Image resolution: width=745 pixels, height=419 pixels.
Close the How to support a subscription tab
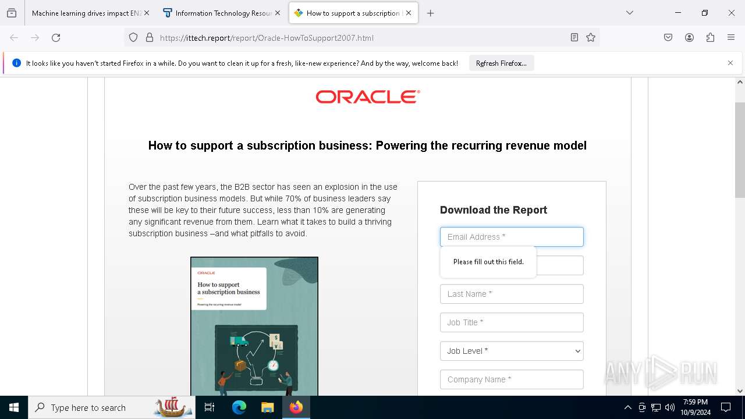[409, 13]
